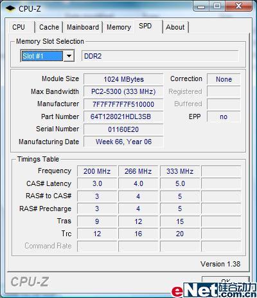
Task: Select the 333 MHz frequency cell
Action: point(180,171)
